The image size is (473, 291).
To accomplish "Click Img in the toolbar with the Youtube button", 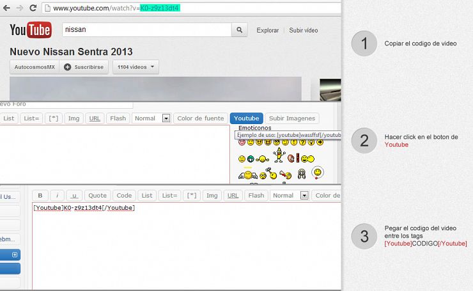I will [74, 118].
